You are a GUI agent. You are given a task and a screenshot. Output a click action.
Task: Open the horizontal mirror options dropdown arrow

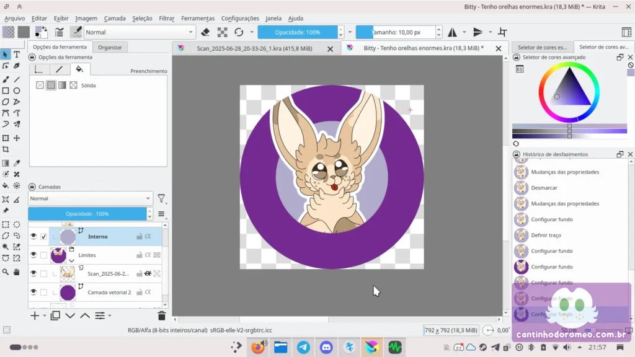click(464, 32)
